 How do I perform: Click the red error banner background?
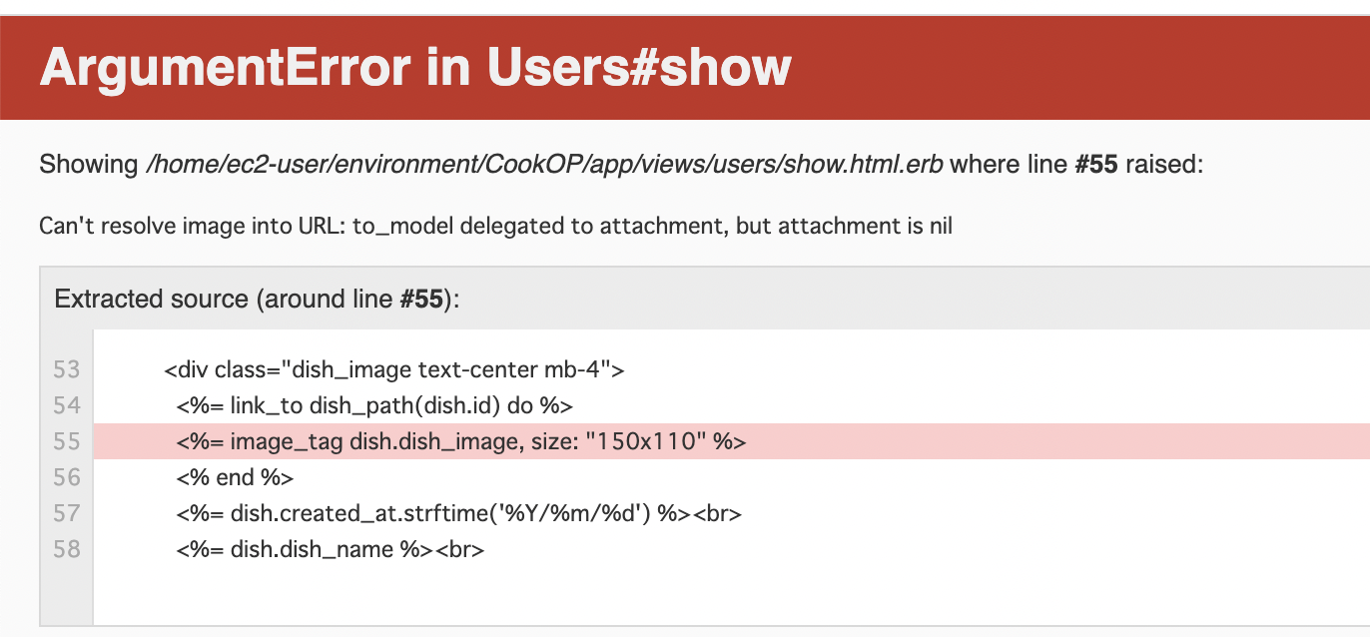coord(1078,68)
